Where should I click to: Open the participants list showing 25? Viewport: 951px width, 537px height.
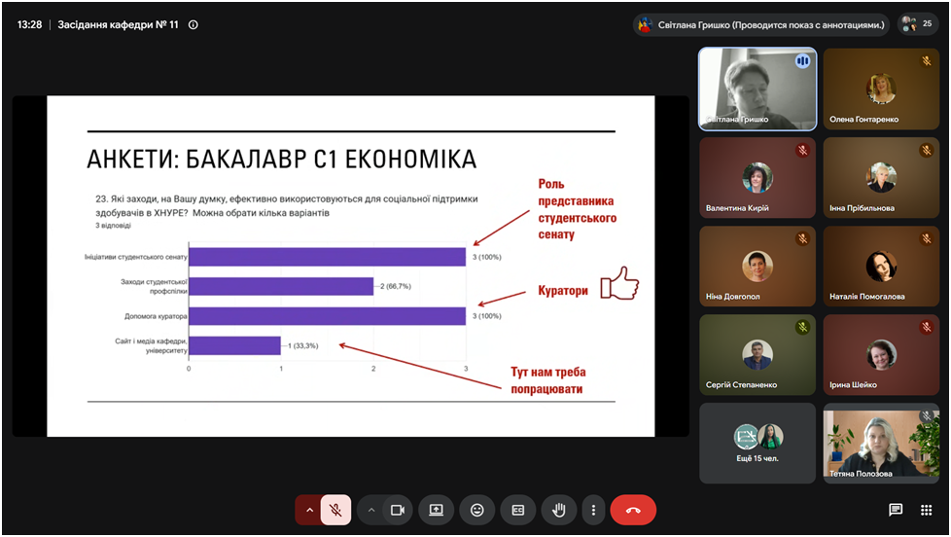point(918,24)
